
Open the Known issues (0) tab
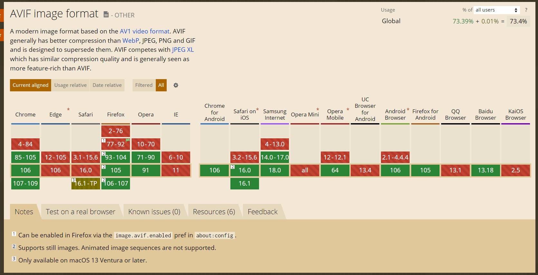(x=154, y=212)
